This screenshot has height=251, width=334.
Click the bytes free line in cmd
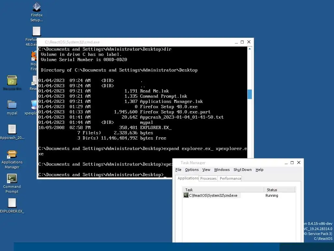click(x=122, y=138)
